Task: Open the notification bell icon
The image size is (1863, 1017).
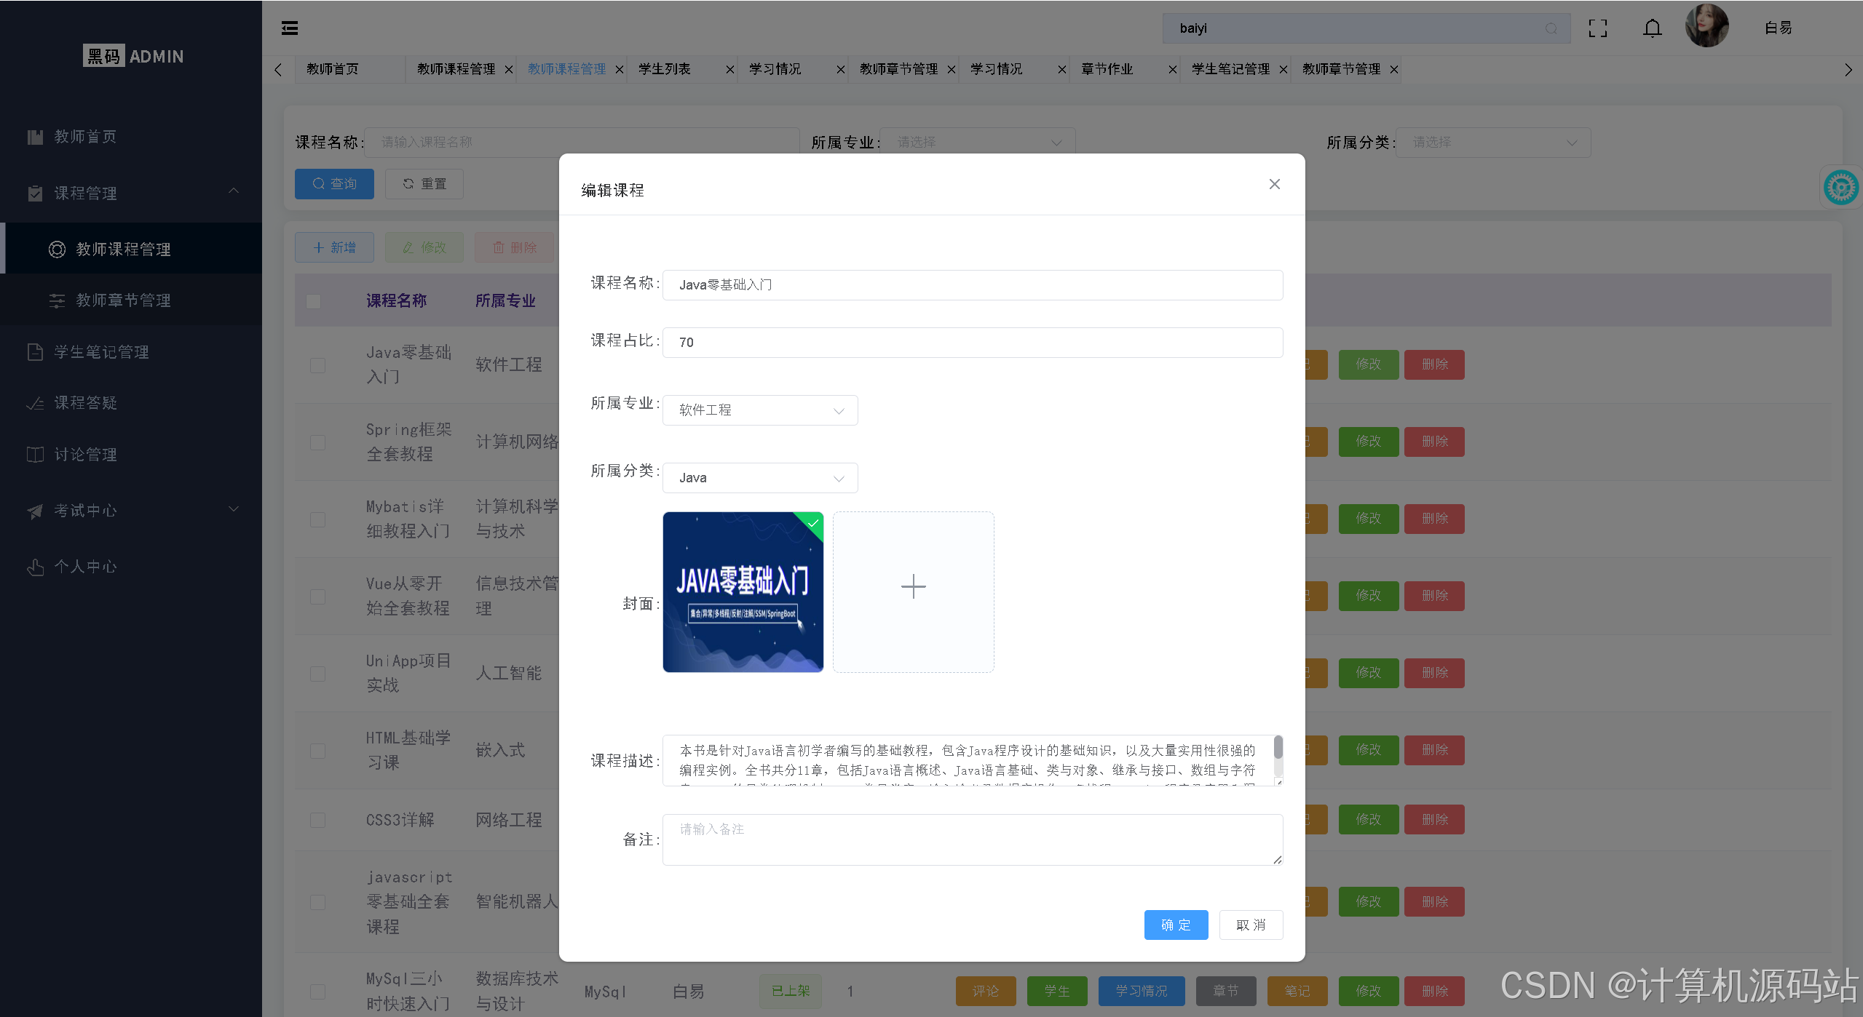Action: point(1651,28)
